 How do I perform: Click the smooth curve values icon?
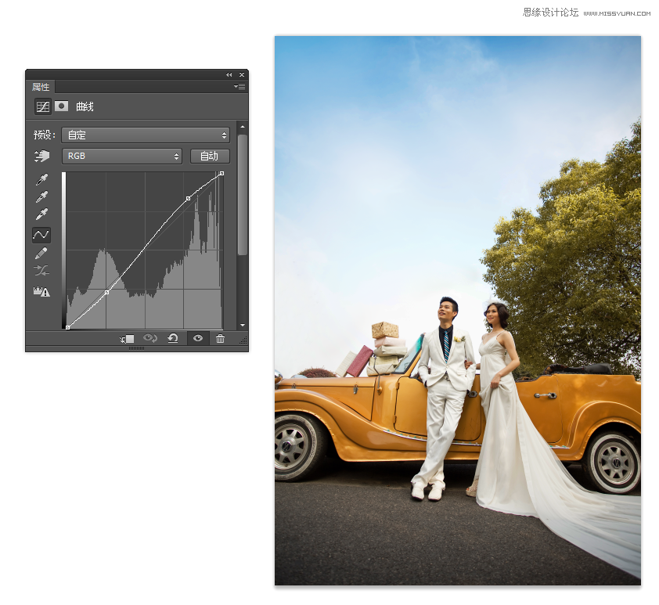[41, 270]
